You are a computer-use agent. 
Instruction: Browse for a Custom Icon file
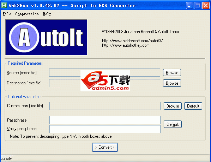tap(173, 106)
